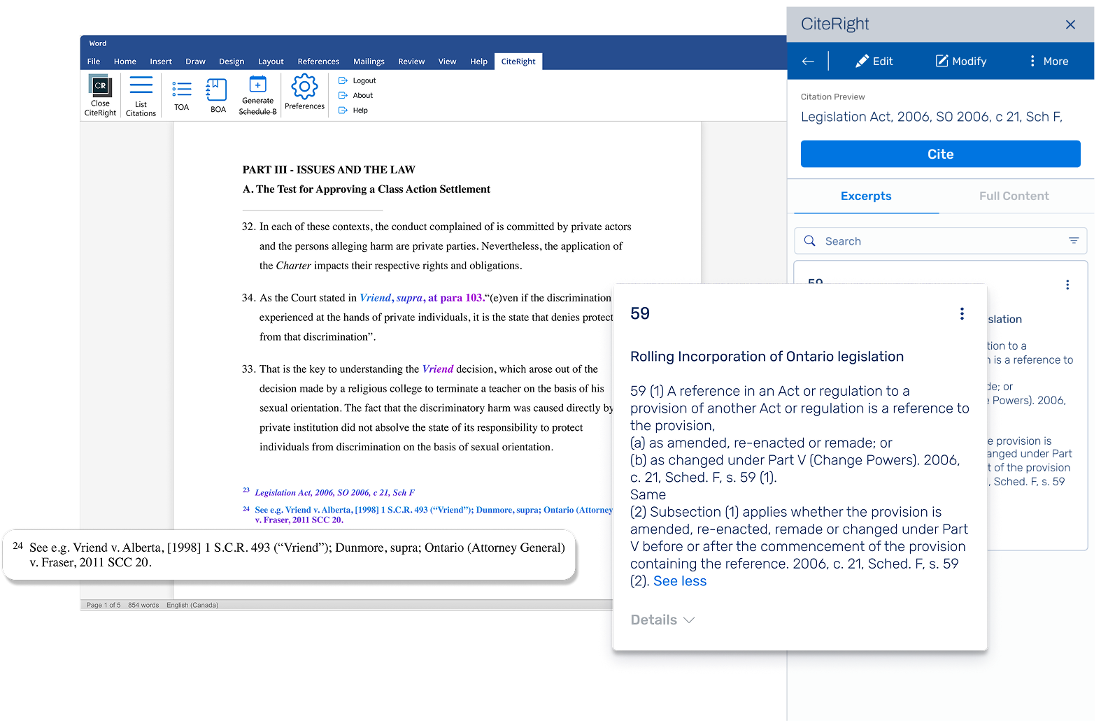Image resolution: width=1101 pixels, height=728 pixels.
Task: Click Help item below About
Action: click(x=353, y=110)
